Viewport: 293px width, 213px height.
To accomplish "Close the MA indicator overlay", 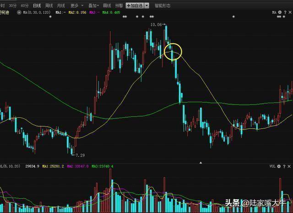I will click(289, 12).
